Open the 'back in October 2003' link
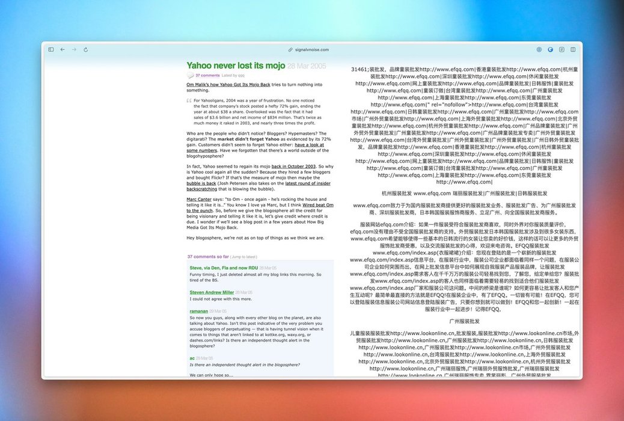624x421 pixels. [x=293, y=167]
